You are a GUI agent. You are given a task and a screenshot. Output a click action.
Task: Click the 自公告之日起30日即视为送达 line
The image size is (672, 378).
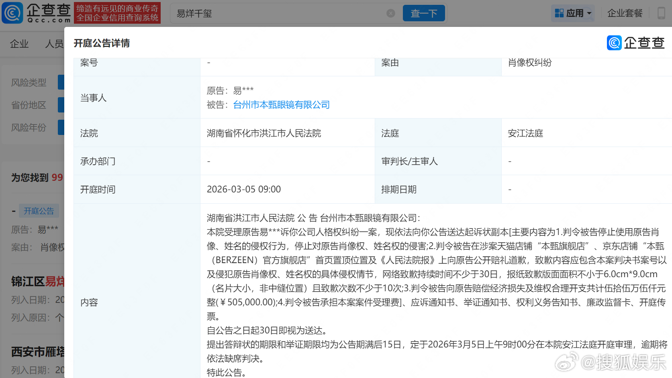(x=268, y=331)
